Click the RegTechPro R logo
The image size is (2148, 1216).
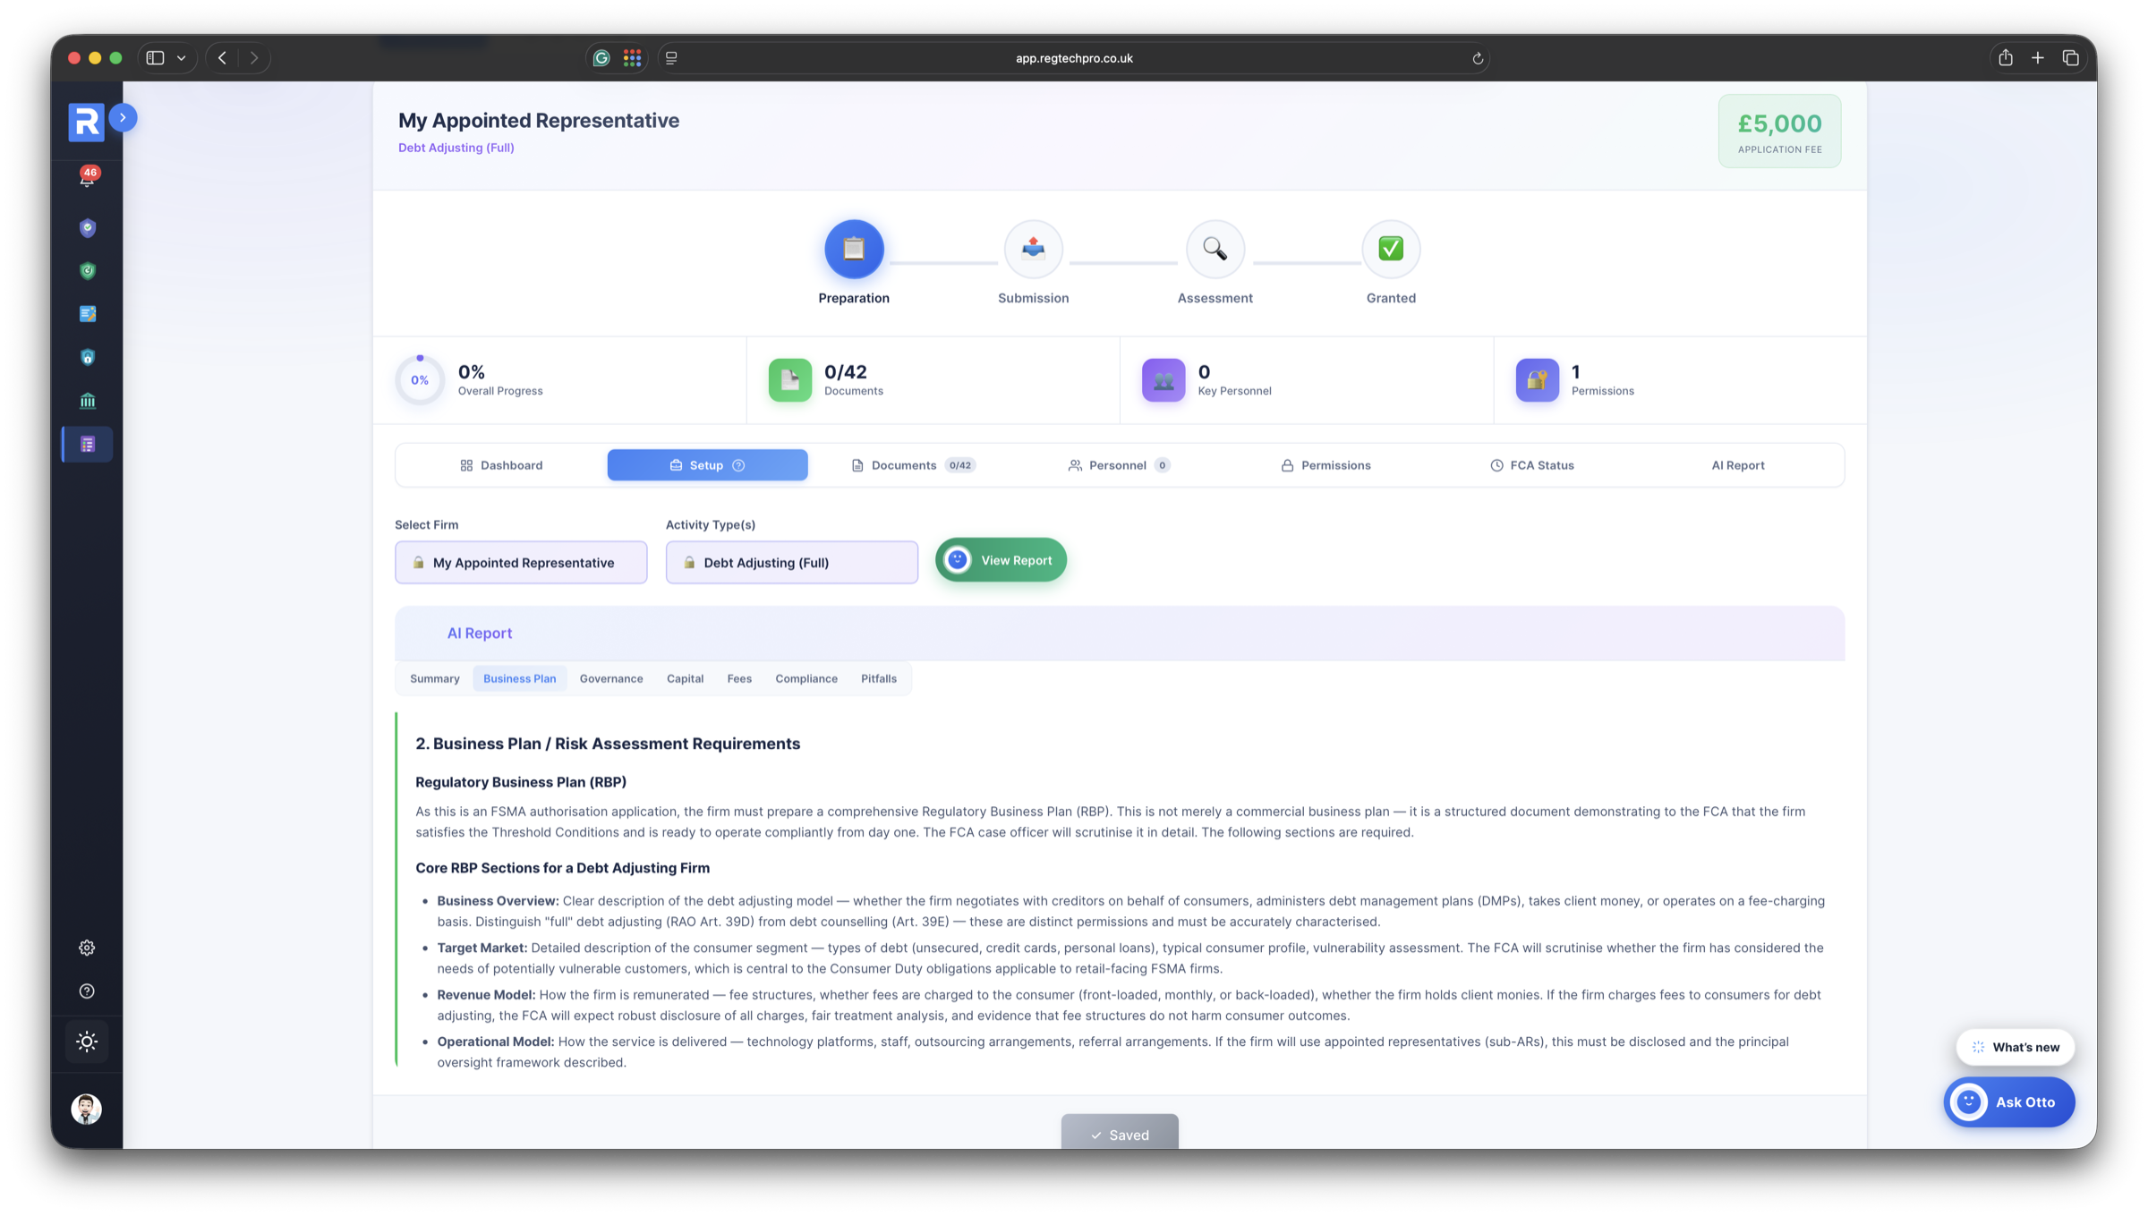87,122
